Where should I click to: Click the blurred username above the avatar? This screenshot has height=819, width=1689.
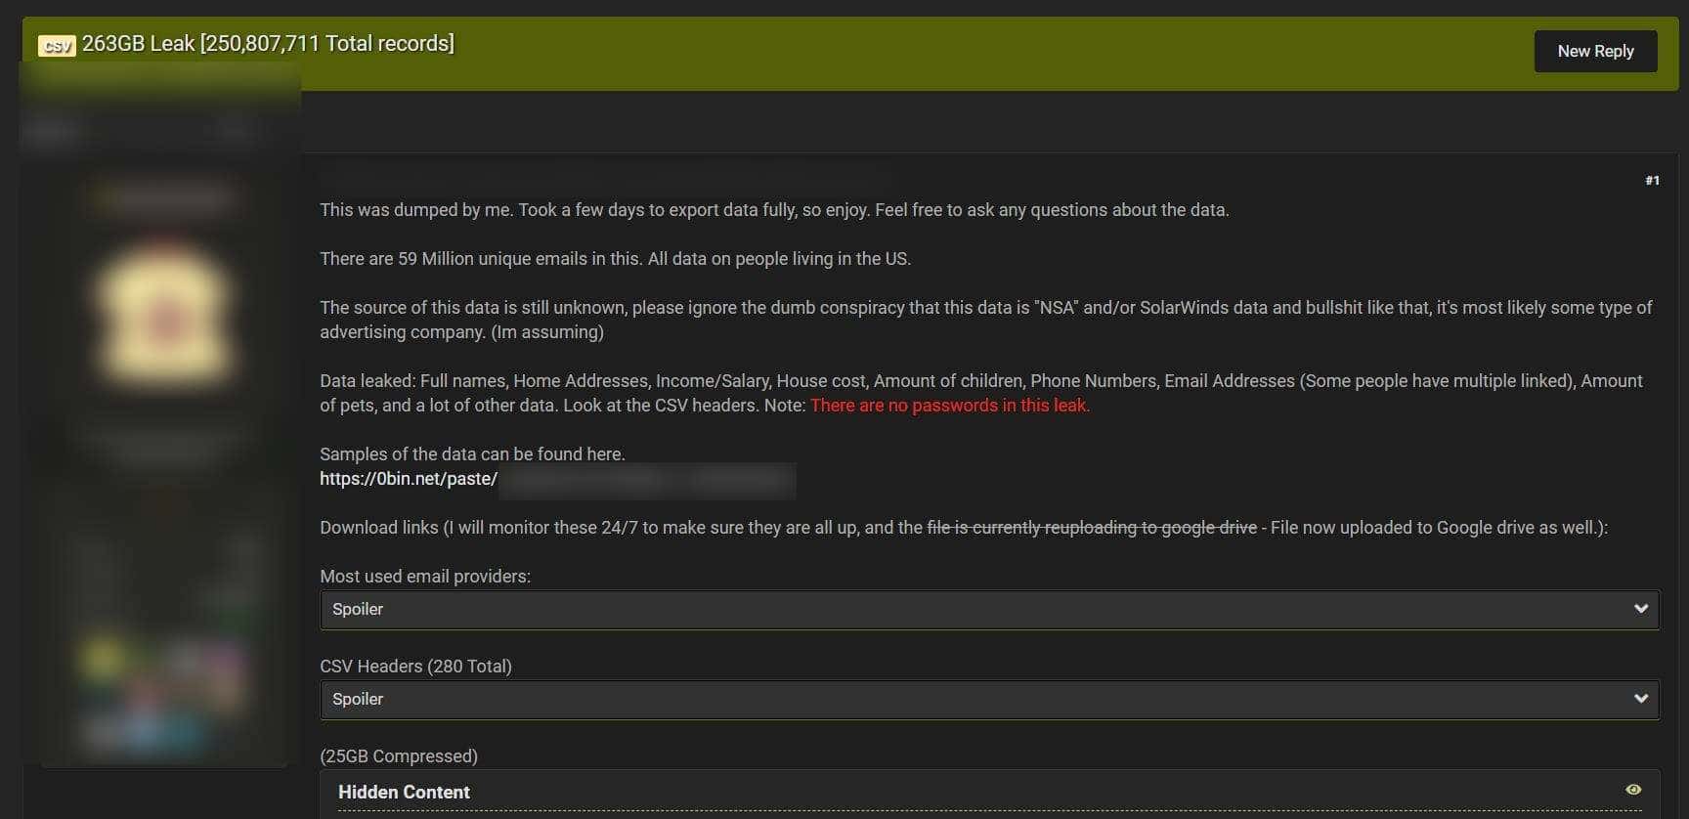[x=164, y=199]
